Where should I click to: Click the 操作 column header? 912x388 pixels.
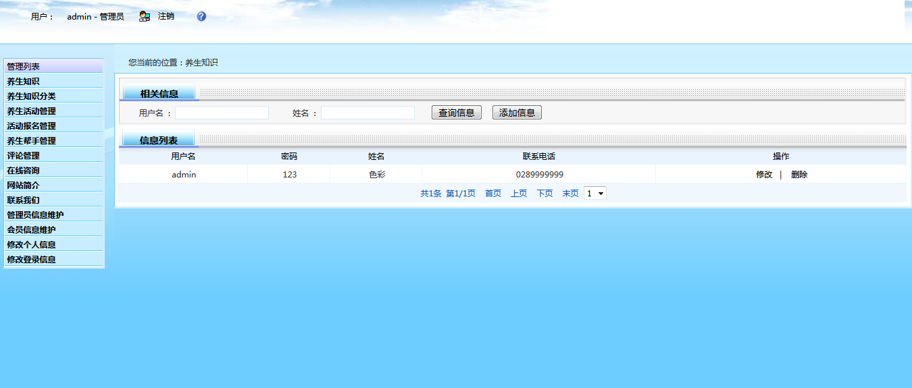(781, 156)
